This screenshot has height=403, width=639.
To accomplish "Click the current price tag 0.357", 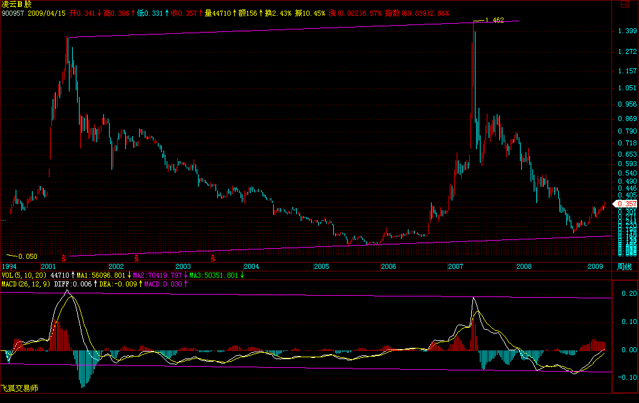I will click(x=626, y=204).
